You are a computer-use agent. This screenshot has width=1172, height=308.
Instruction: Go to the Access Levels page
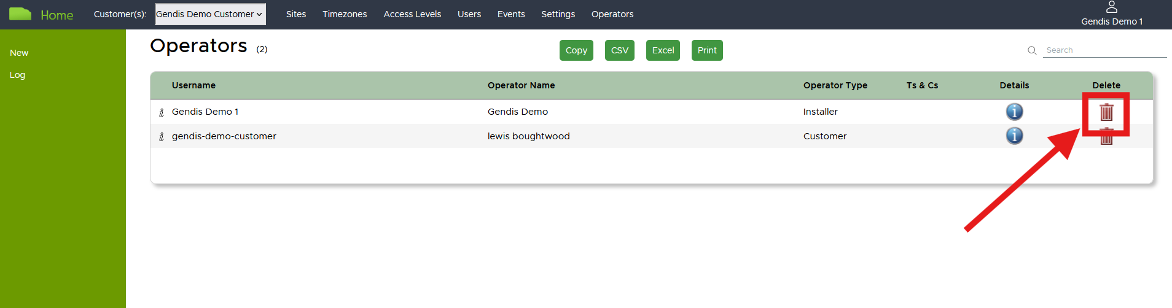click(x=412, y=14)
